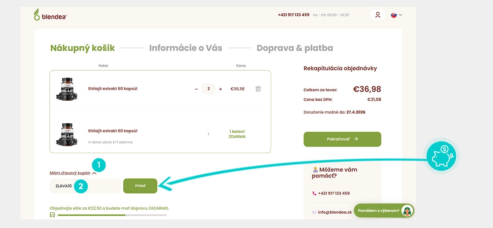493x228 pixels.
Task: Open the Pomôžem s výberom chat button
Action: (384, 211)
